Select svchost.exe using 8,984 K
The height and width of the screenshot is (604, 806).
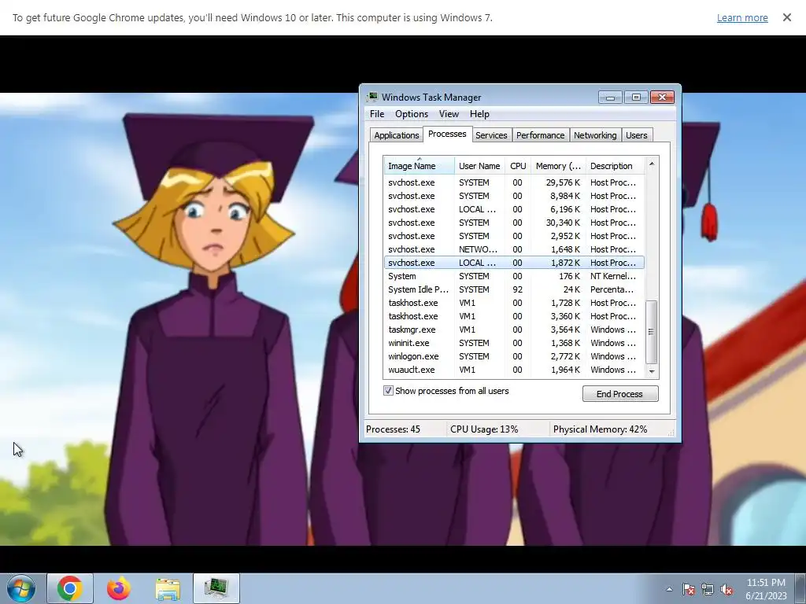point(514,196)
